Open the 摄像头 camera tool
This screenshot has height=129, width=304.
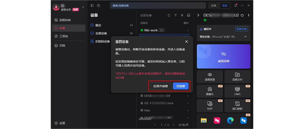click(210, 91)
